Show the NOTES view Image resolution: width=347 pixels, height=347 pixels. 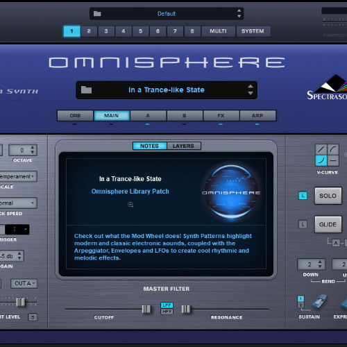[149, 146]
